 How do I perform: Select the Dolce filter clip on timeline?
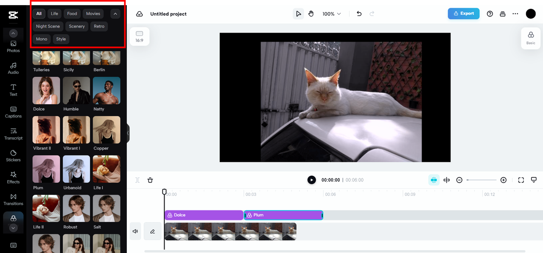click(x=204, y=215)
